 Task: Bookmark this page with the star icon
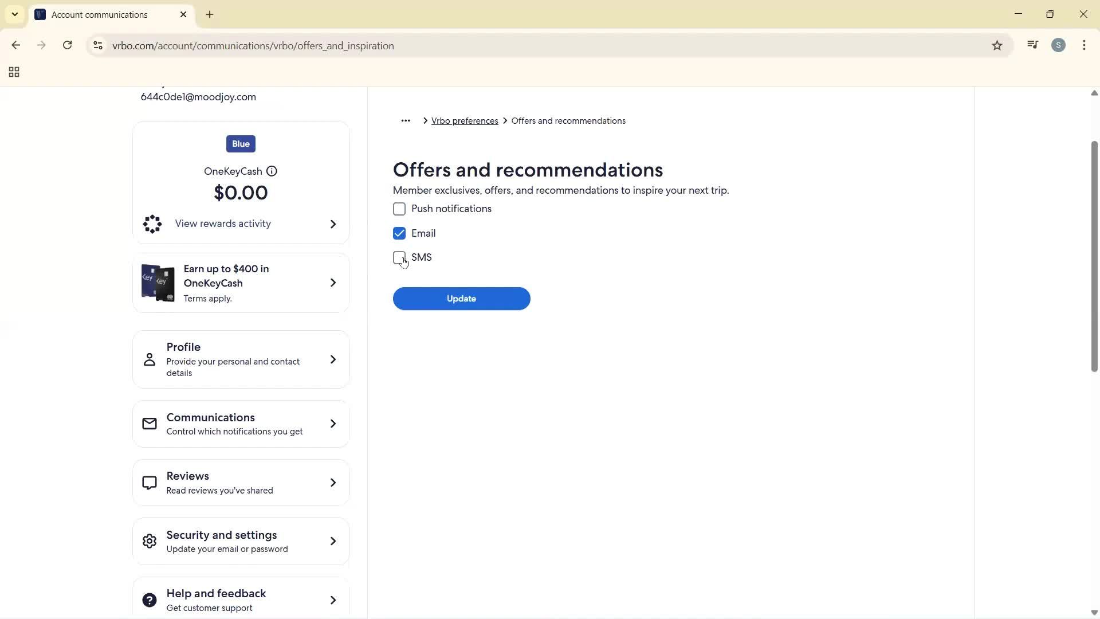tap(997, 45)
